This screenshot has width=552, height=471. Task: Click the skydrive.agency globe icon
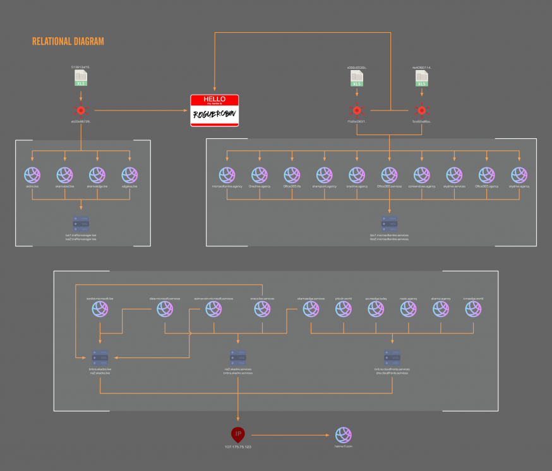pyautogui.click(x=519, y=175)
